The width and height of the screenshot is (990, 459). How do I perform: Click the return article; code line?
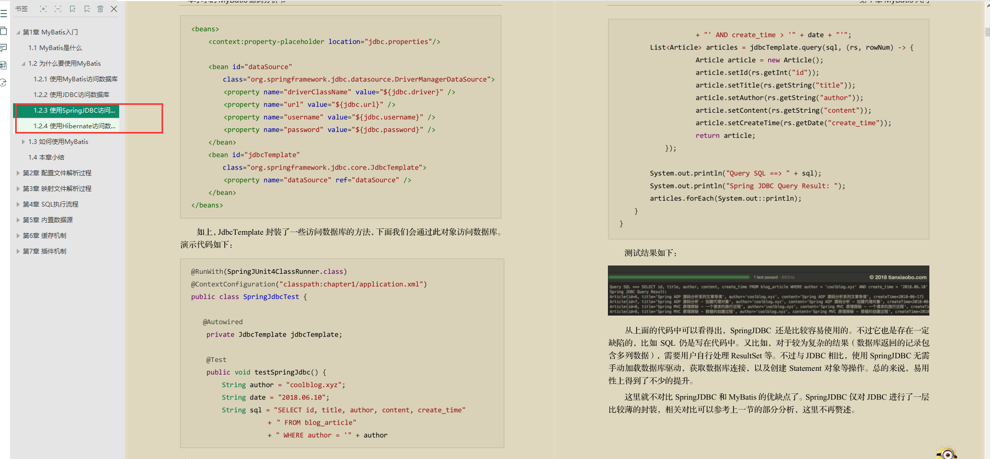click(x=726, y=136)
